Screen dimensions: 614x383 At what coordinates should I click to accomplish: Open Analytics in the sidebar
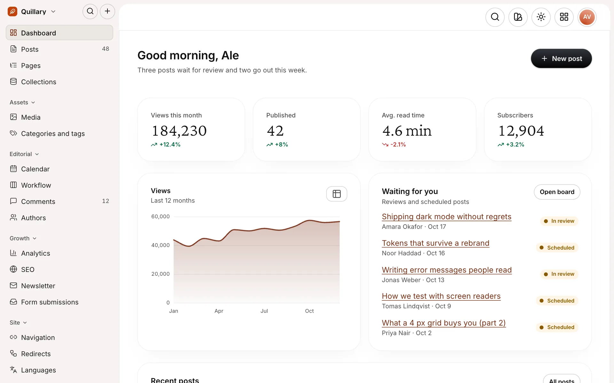(59, 253)
